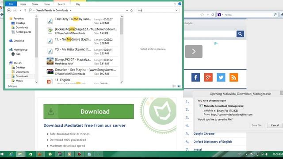Switch to details view icon
Viewport: 283px width, 159px height.
tap(174, 86)
